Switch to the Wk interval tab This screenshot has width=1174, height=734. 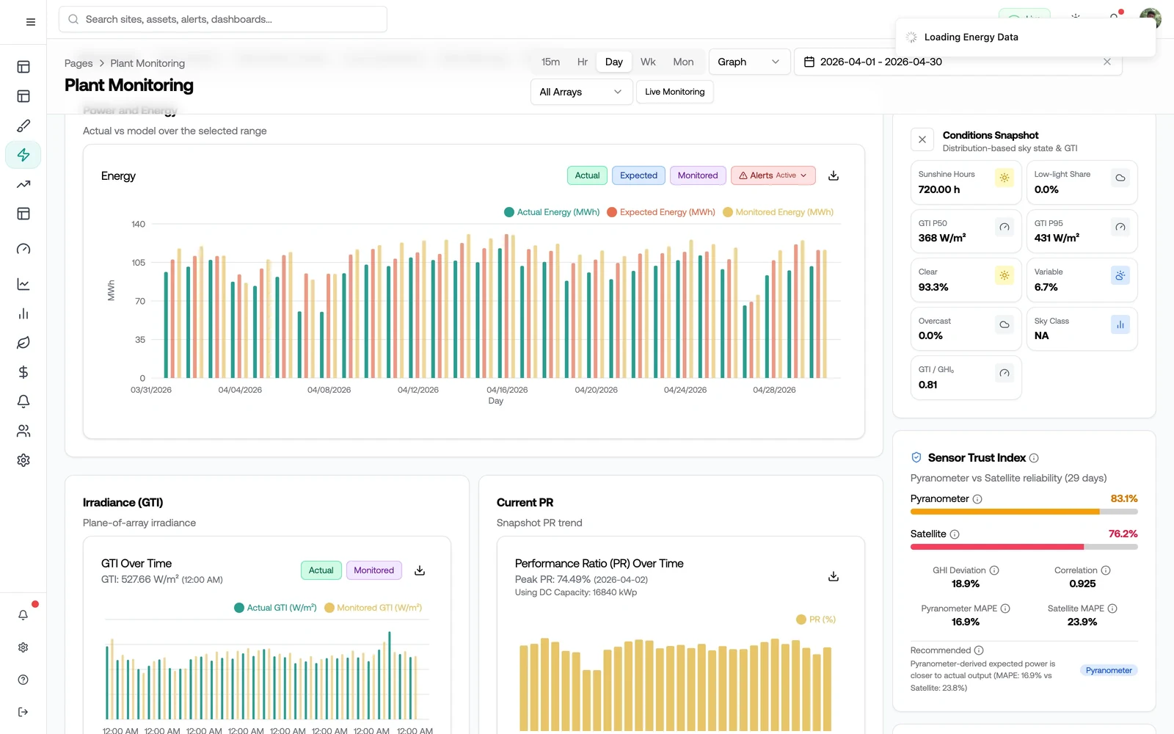click(x=648, y=62)
